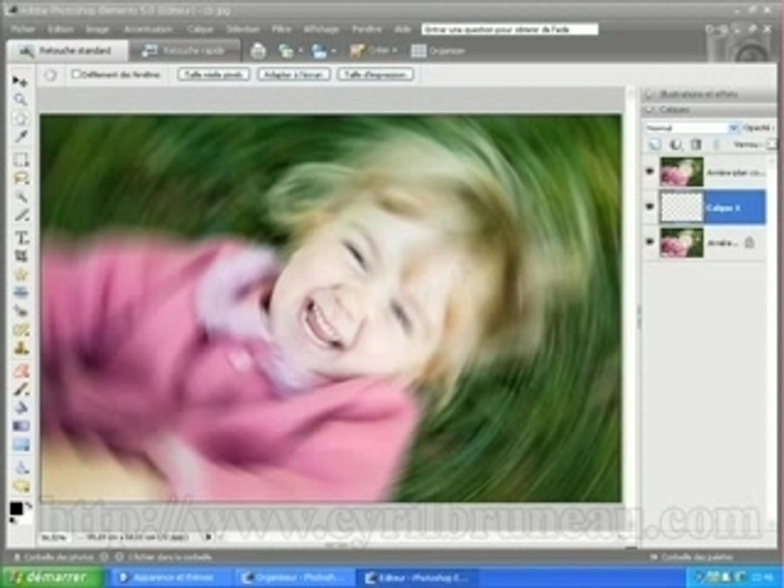
Task: Open the Edition menu
Action: click(60, 29)
